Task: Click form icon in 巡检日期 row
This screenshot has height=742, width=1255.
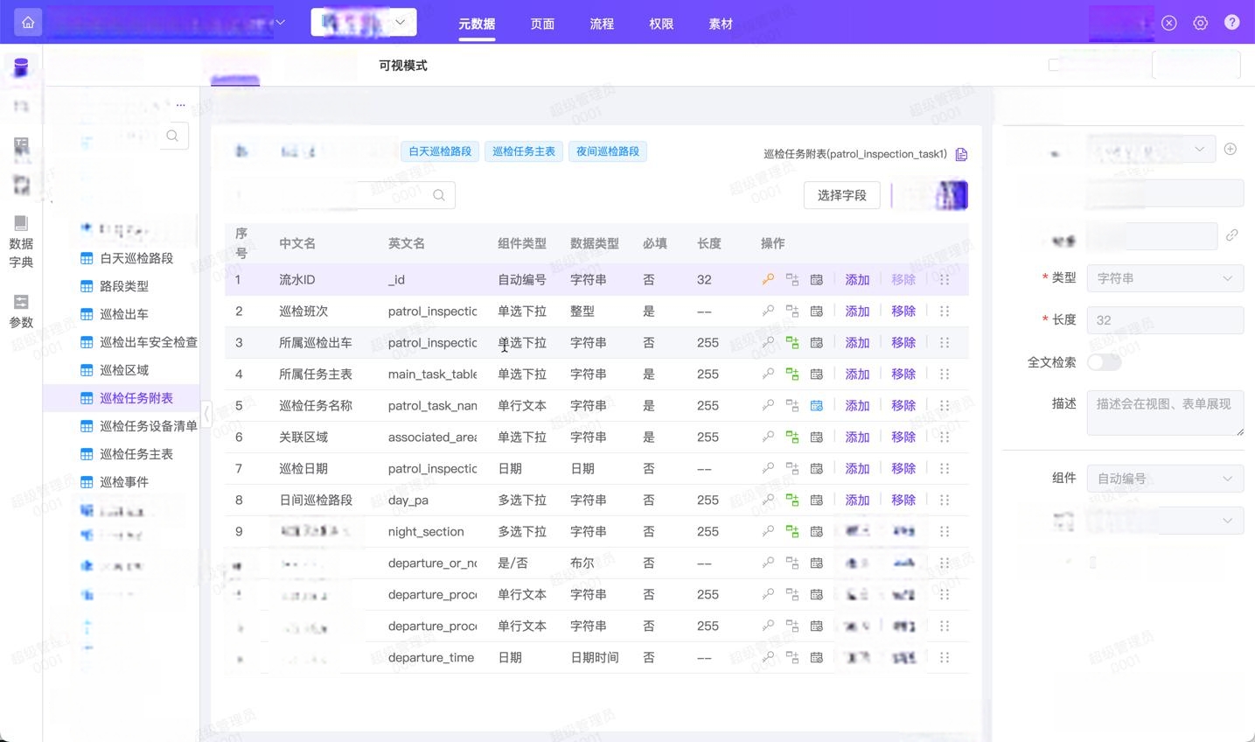Action: click(x=816, y=469)
